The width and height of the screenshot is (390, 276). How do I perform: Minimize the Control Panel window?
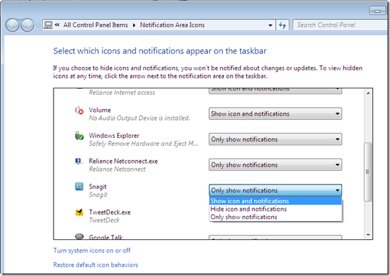377,11
